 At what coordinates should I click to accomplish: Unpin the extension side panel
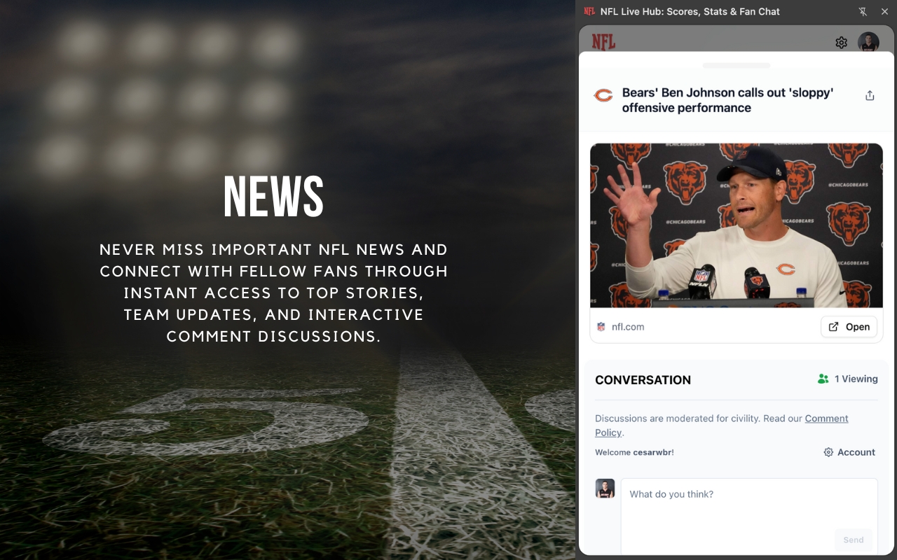(x=863, y=11)
